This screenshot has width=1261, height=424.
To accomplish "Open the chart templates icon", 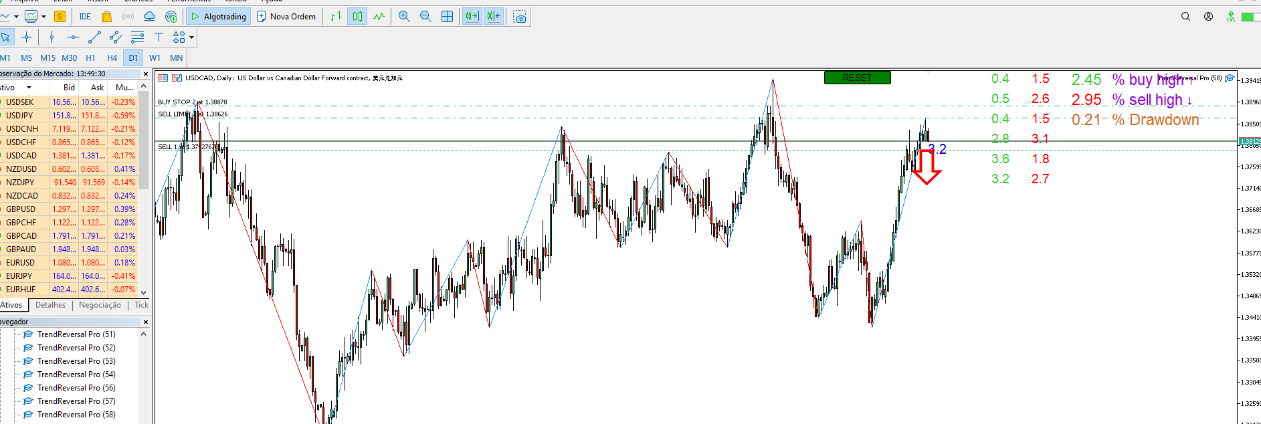I will click(x=31, y=17).
